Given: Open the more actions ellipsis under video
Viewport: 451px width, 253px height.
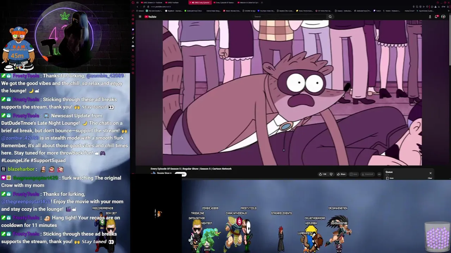Looking at the screenshot, I should 379,174.
